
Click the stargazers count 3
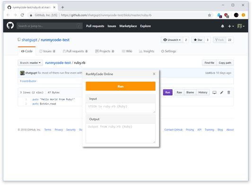[x=208, y=40]
